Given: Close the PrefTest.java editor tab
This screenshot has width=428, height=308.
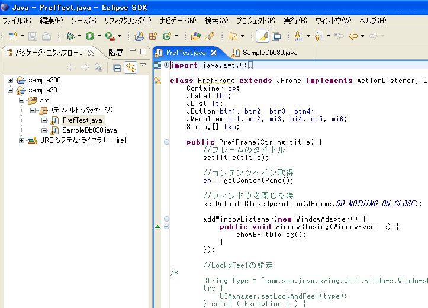Looking at the screenshot, I should coord(214,53).
